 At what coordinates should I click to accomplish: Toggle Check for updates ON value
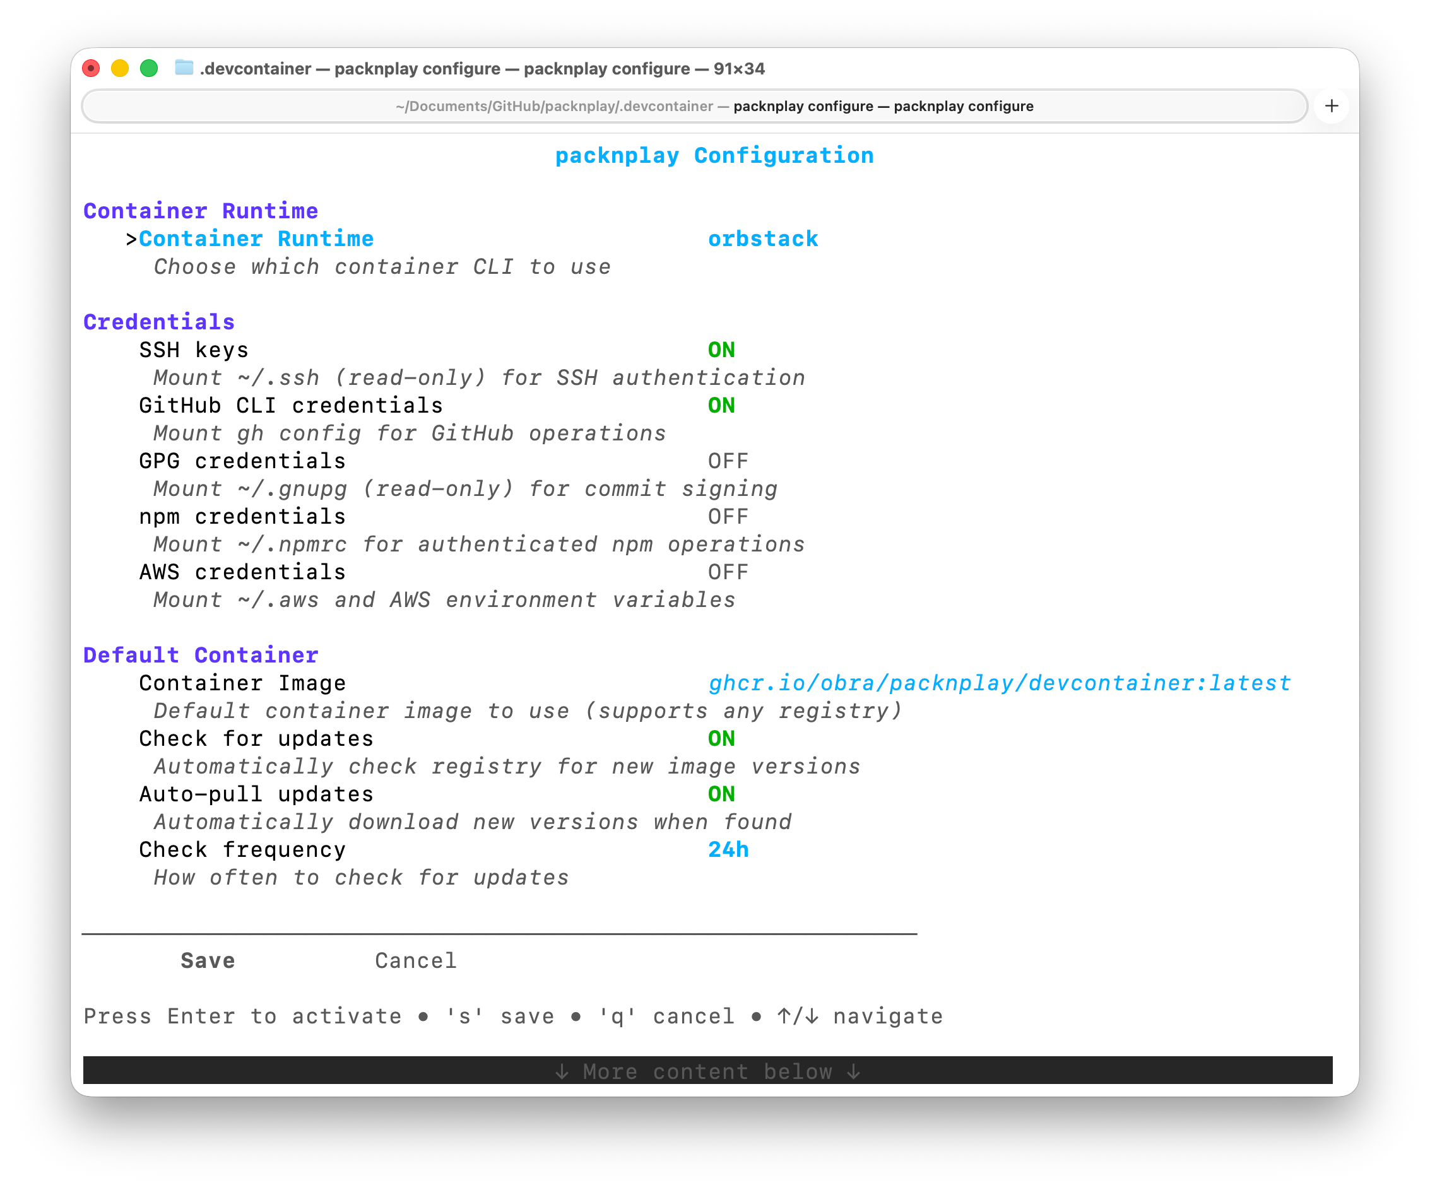[721, 739]
